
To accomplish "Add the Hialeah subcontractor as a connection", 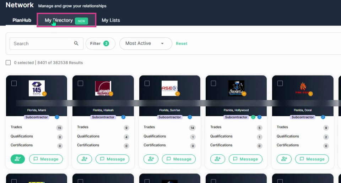I will click(x=85, y=159).
